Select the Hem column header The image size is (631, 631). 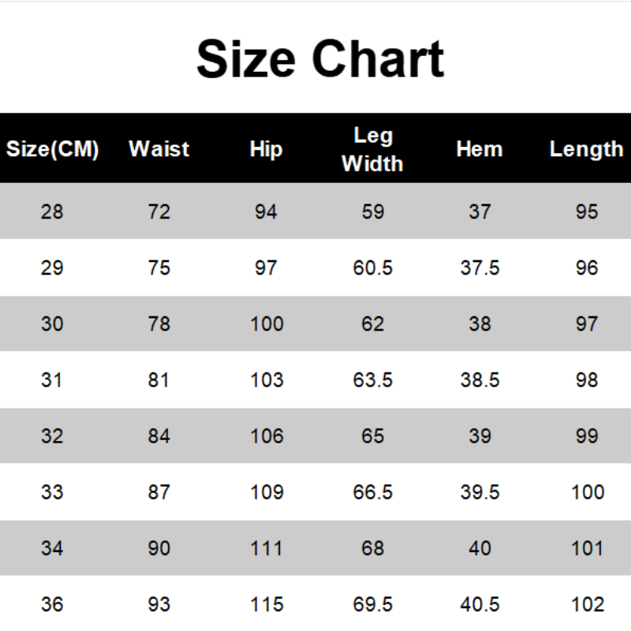[x=480, y=149]
